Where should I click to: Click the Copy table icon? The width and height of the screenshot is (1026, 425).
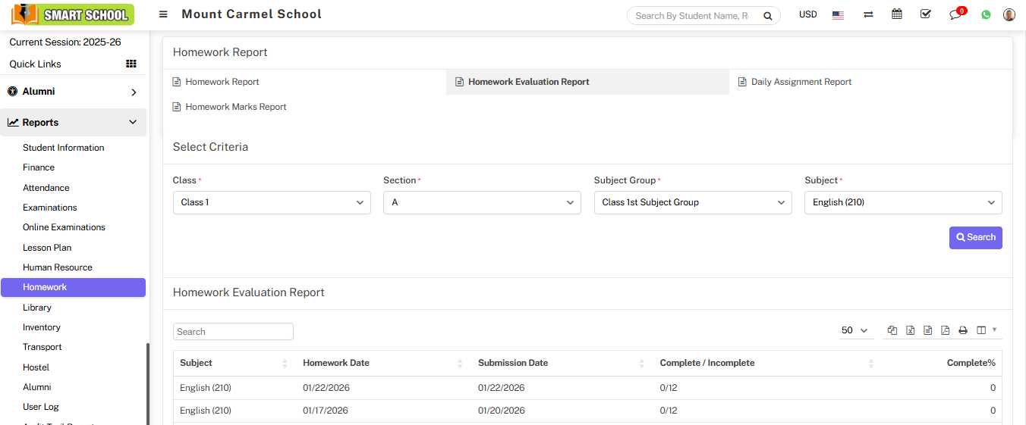[x=892, y=330]
